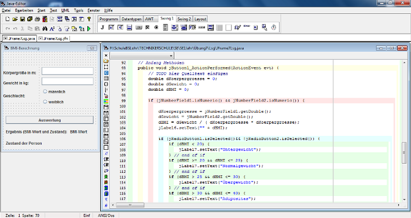The image size is (411, 218).
Task: Click the Save floppy disk icon
Action: pos(23,19)
